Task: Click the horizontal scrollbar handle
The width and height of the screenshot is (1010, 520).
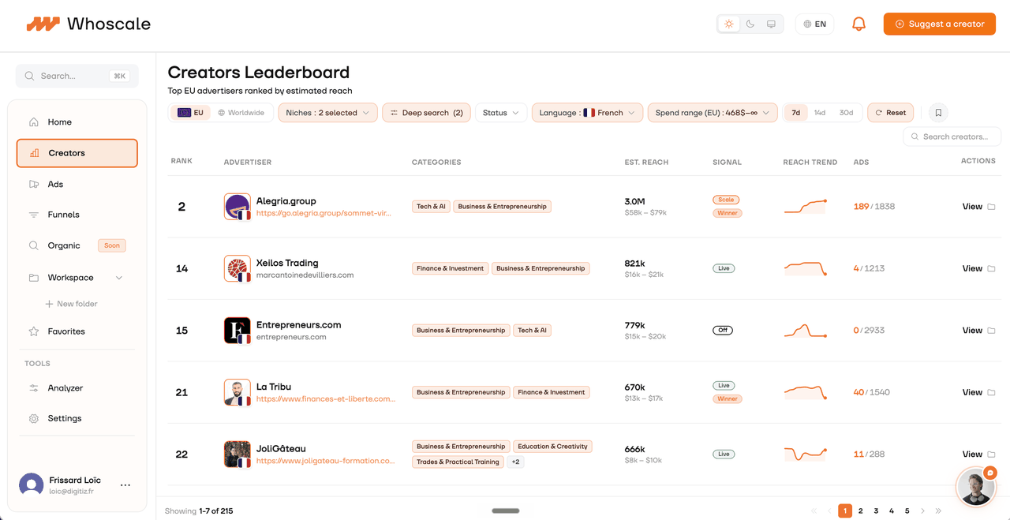Action: point(506,511)
